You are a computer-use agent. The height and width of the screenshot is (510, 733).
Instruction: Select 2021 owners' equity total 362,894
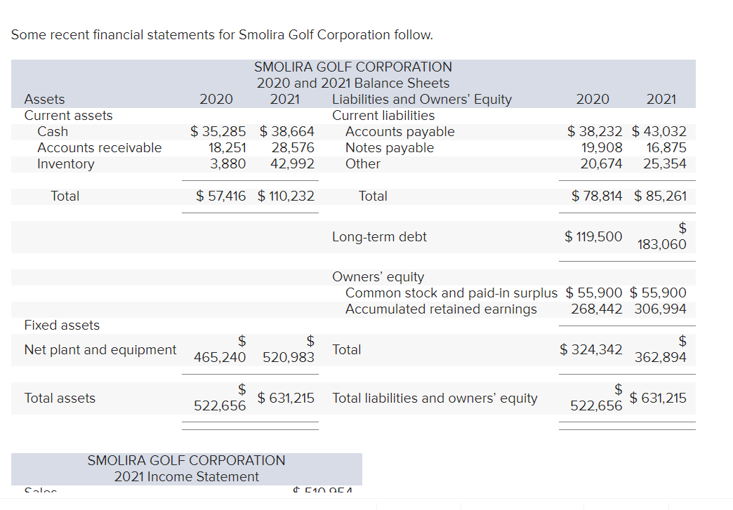point(661,357)
